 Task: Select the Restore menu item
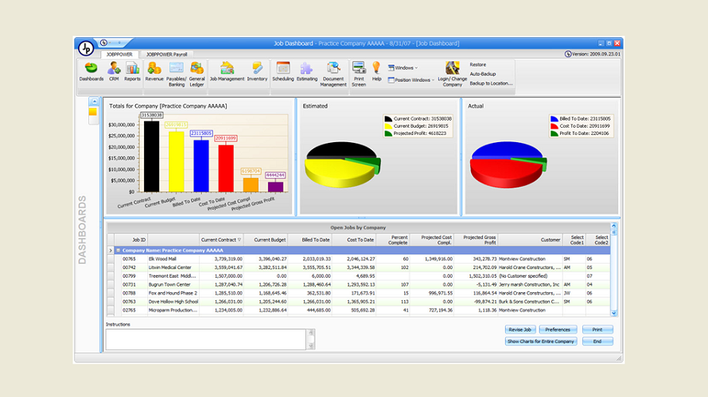coord(478,64)
